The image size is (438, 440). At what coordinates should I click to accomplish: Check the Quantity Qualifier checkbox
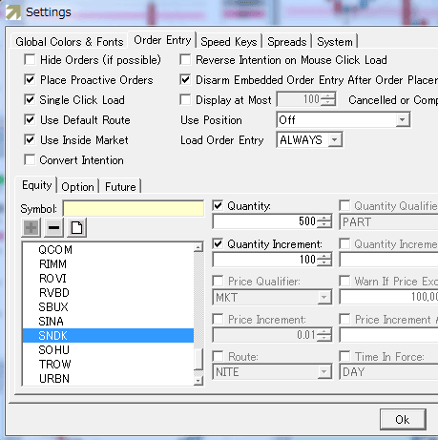[x=344, y=205]
